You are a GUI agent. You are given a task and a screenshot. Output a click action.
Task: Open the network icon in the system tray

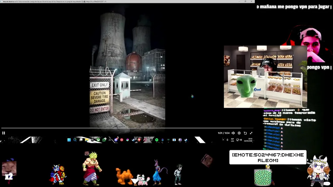tap(237, 140)
